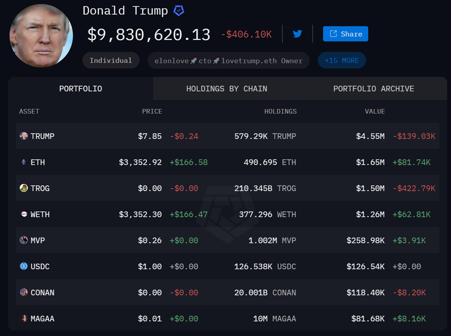Click holdings 1.002M MVP
This screenshot has height=336, width=451.
pyautogui.click(x=272, y=240)
